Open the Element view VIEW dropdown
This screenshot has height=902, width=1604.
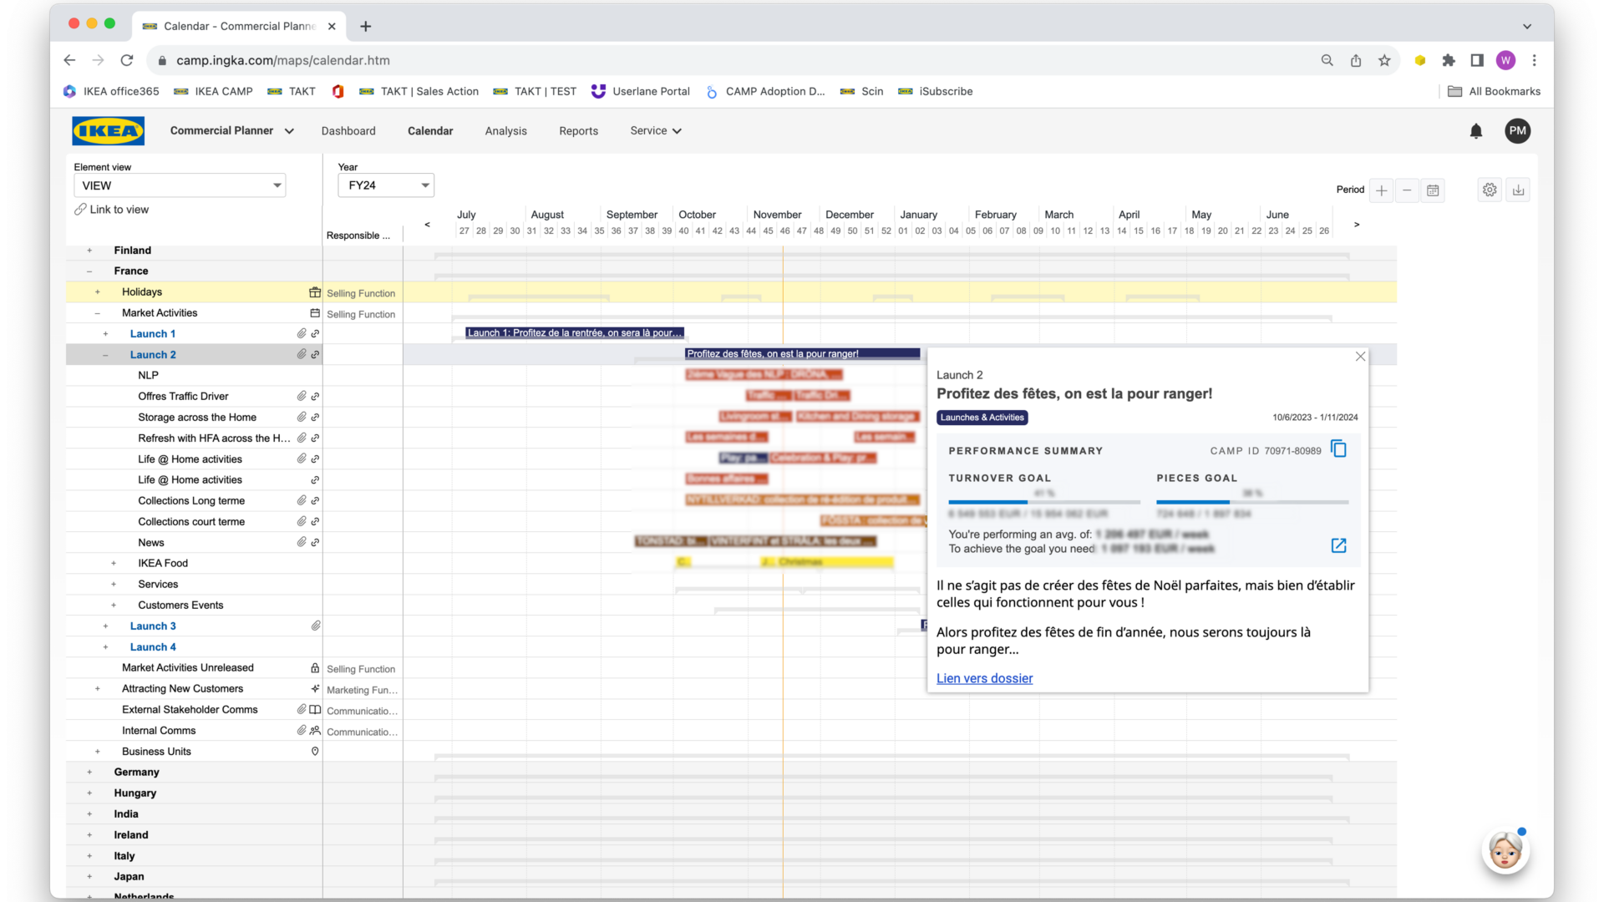coord(180,185)
